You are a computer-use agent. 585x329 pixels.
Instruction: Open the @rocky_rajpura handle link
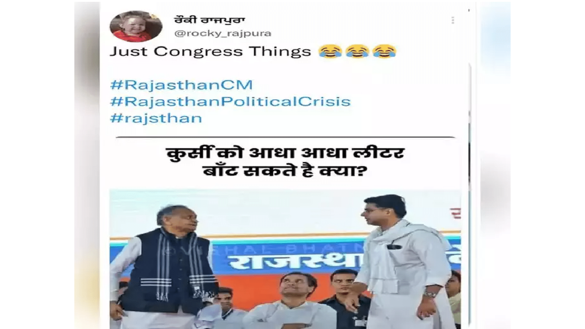[x=223, y=33]
